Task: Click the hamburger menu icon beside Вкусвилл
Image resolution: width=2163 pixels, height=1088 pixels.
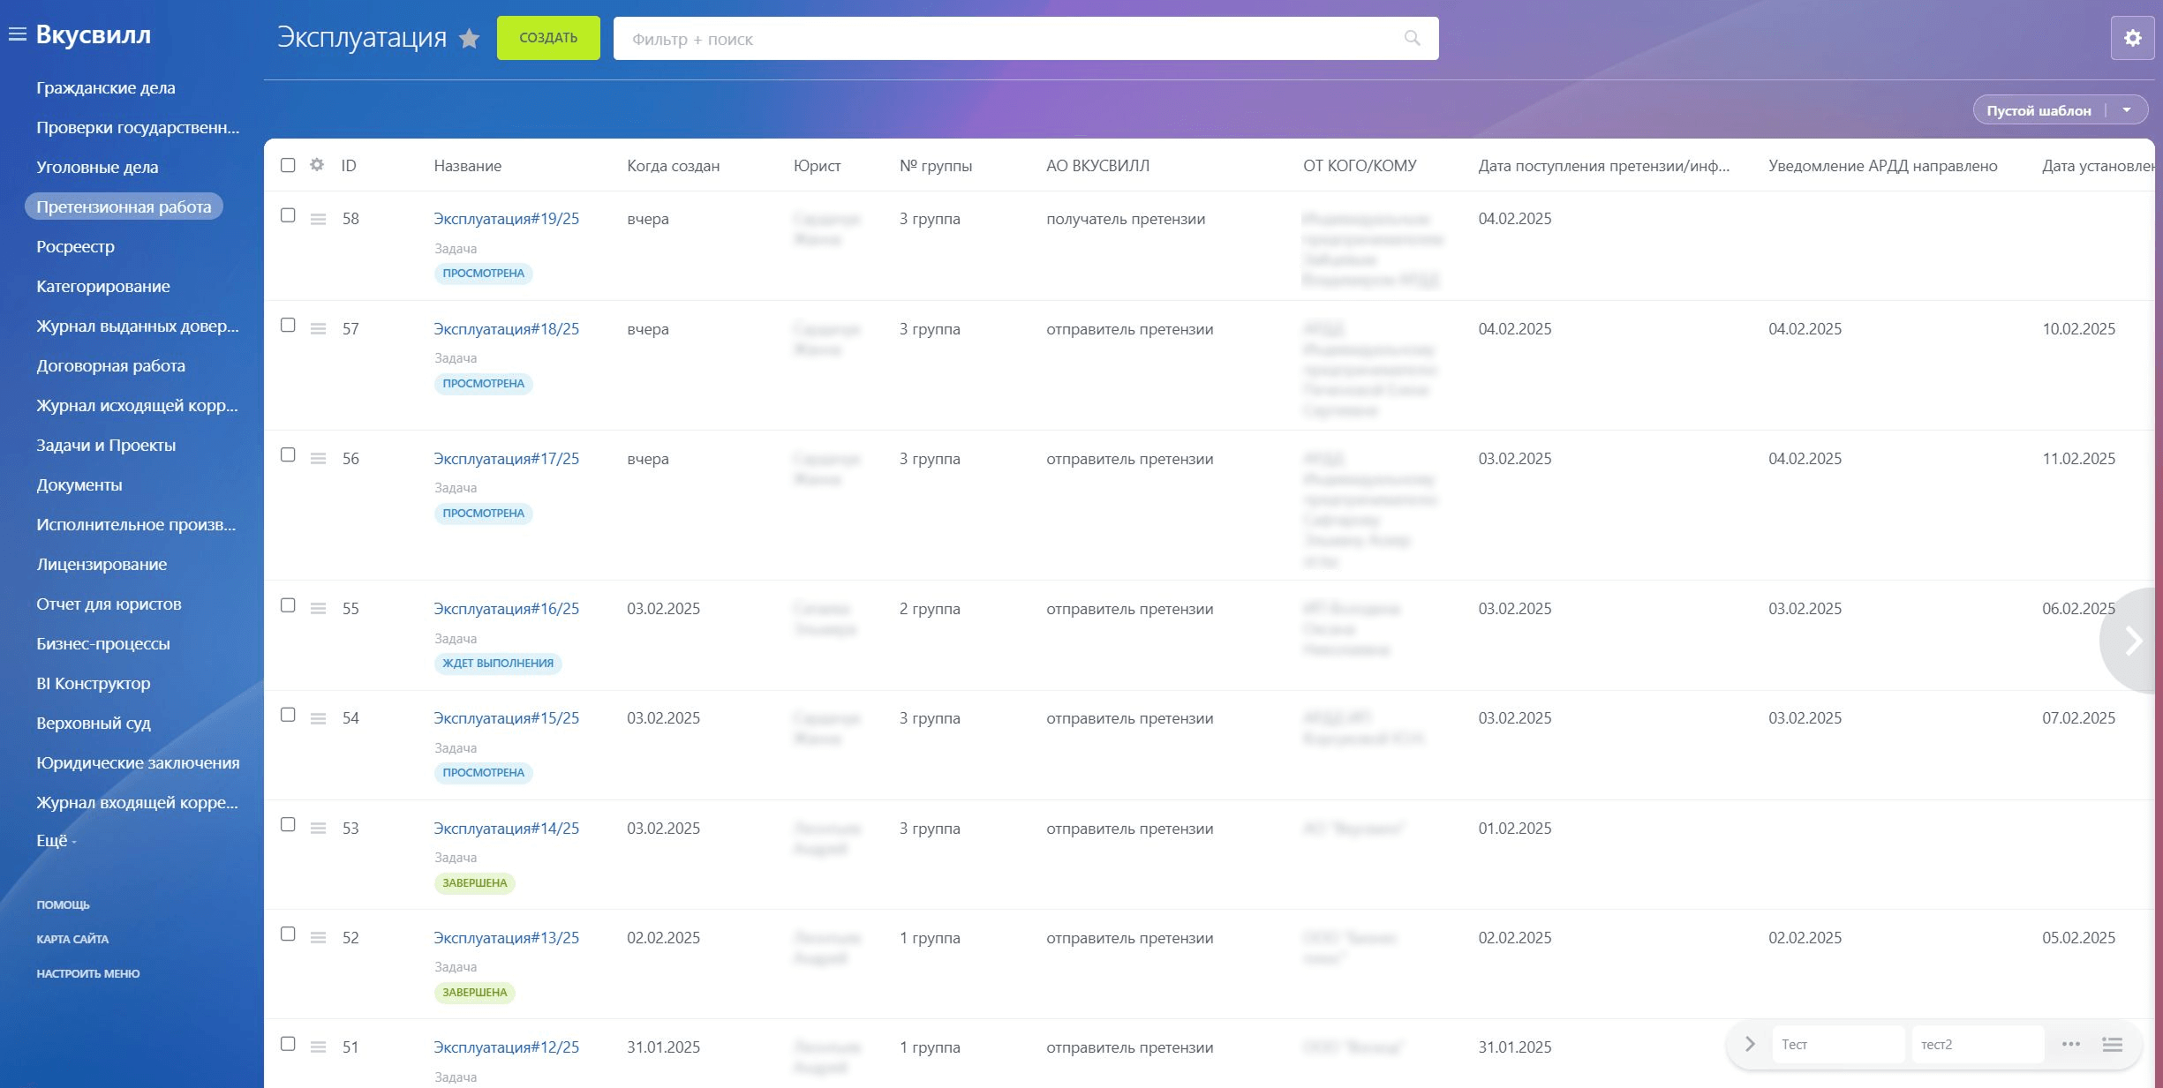Action: [17, 34]
